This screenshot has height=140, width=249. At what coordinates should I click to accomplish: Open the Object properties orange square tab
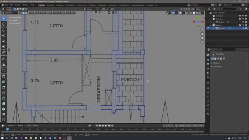tap(208, 88)
